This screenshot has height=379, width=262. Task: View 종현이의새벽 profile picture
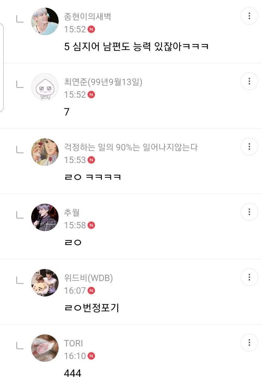coord(45,22)
